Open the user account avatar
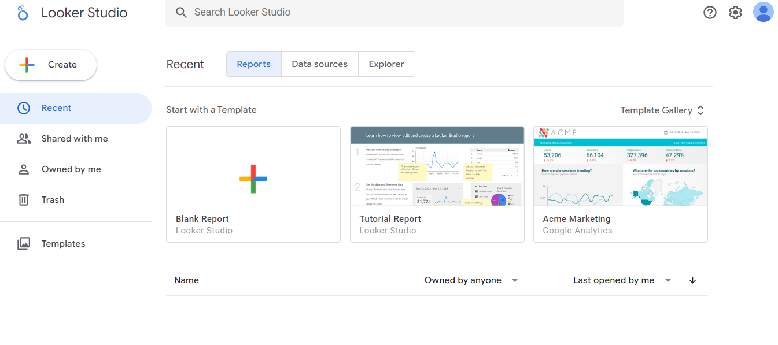 click(x=763, y=12)
